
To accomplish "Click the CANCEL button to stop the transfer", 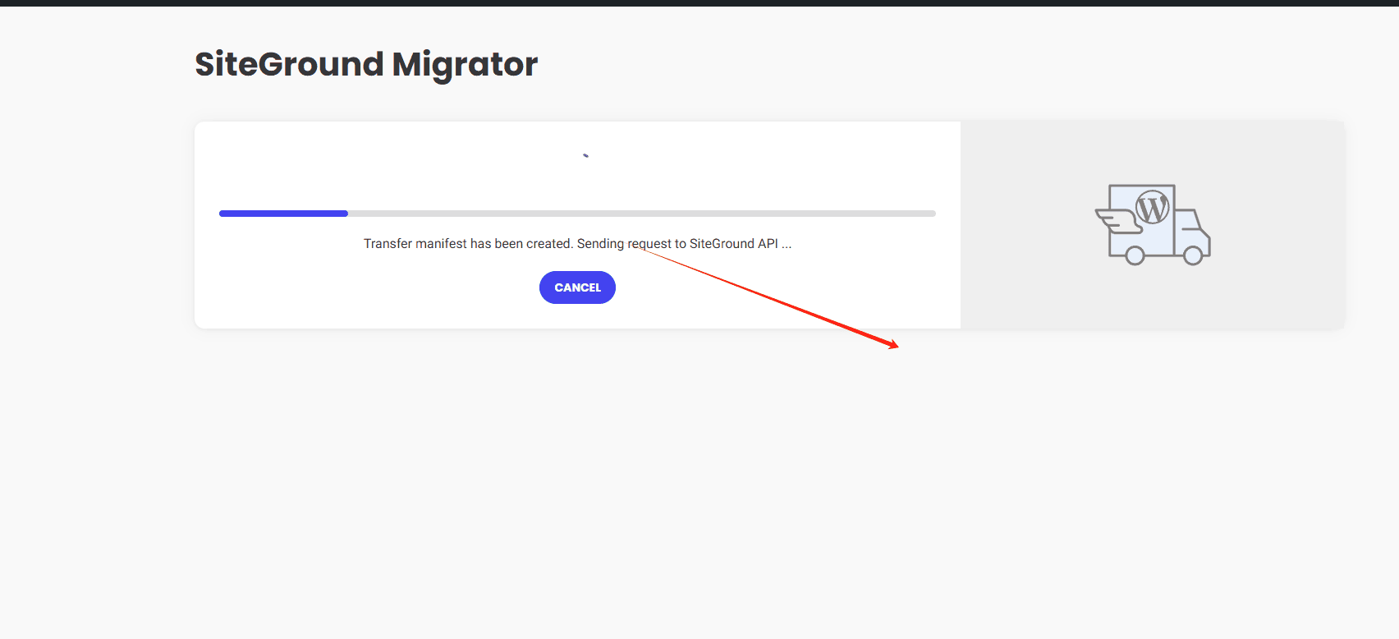I will [x=577, y=287].
